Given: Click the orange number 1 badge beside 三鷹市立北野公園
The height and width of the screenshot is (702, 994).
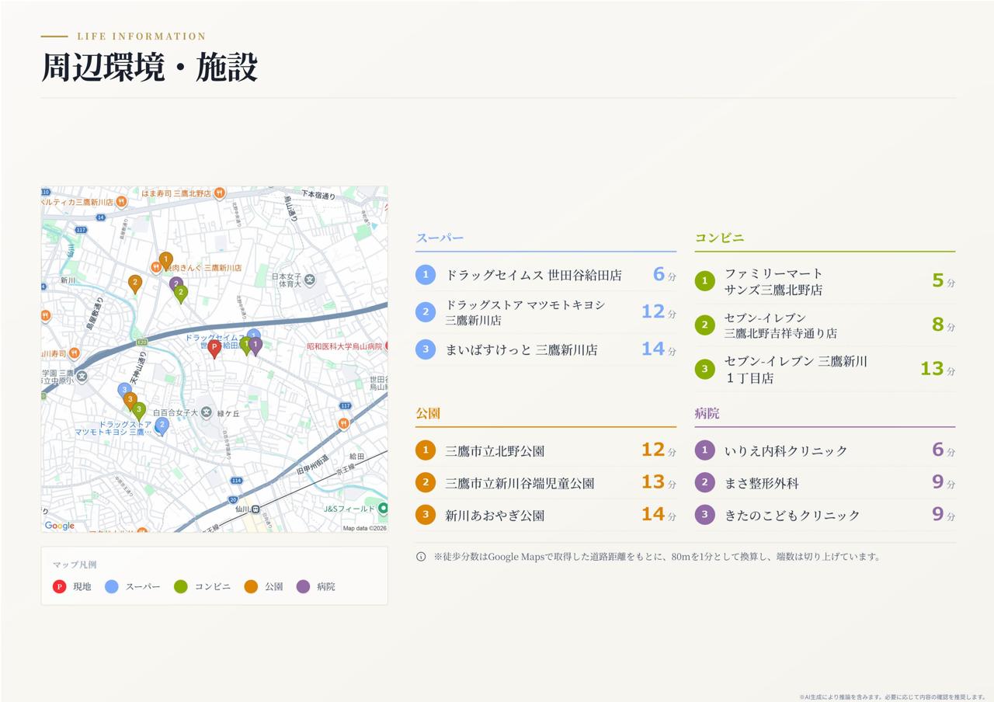Looking at the screenshot, I should pyautogui.click(x=426, y=450).
